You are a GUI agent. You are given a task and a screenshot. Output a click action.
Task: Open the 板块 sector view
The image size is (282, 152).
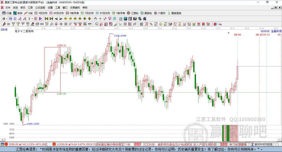click(18, 13)
